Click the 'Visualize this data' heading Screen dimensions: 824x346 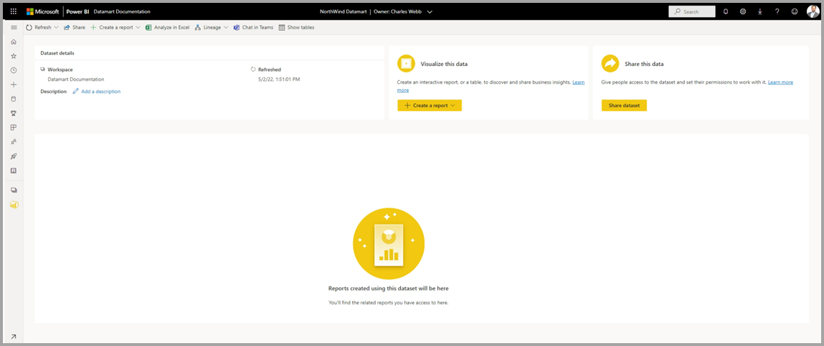[x=444, y=64]
